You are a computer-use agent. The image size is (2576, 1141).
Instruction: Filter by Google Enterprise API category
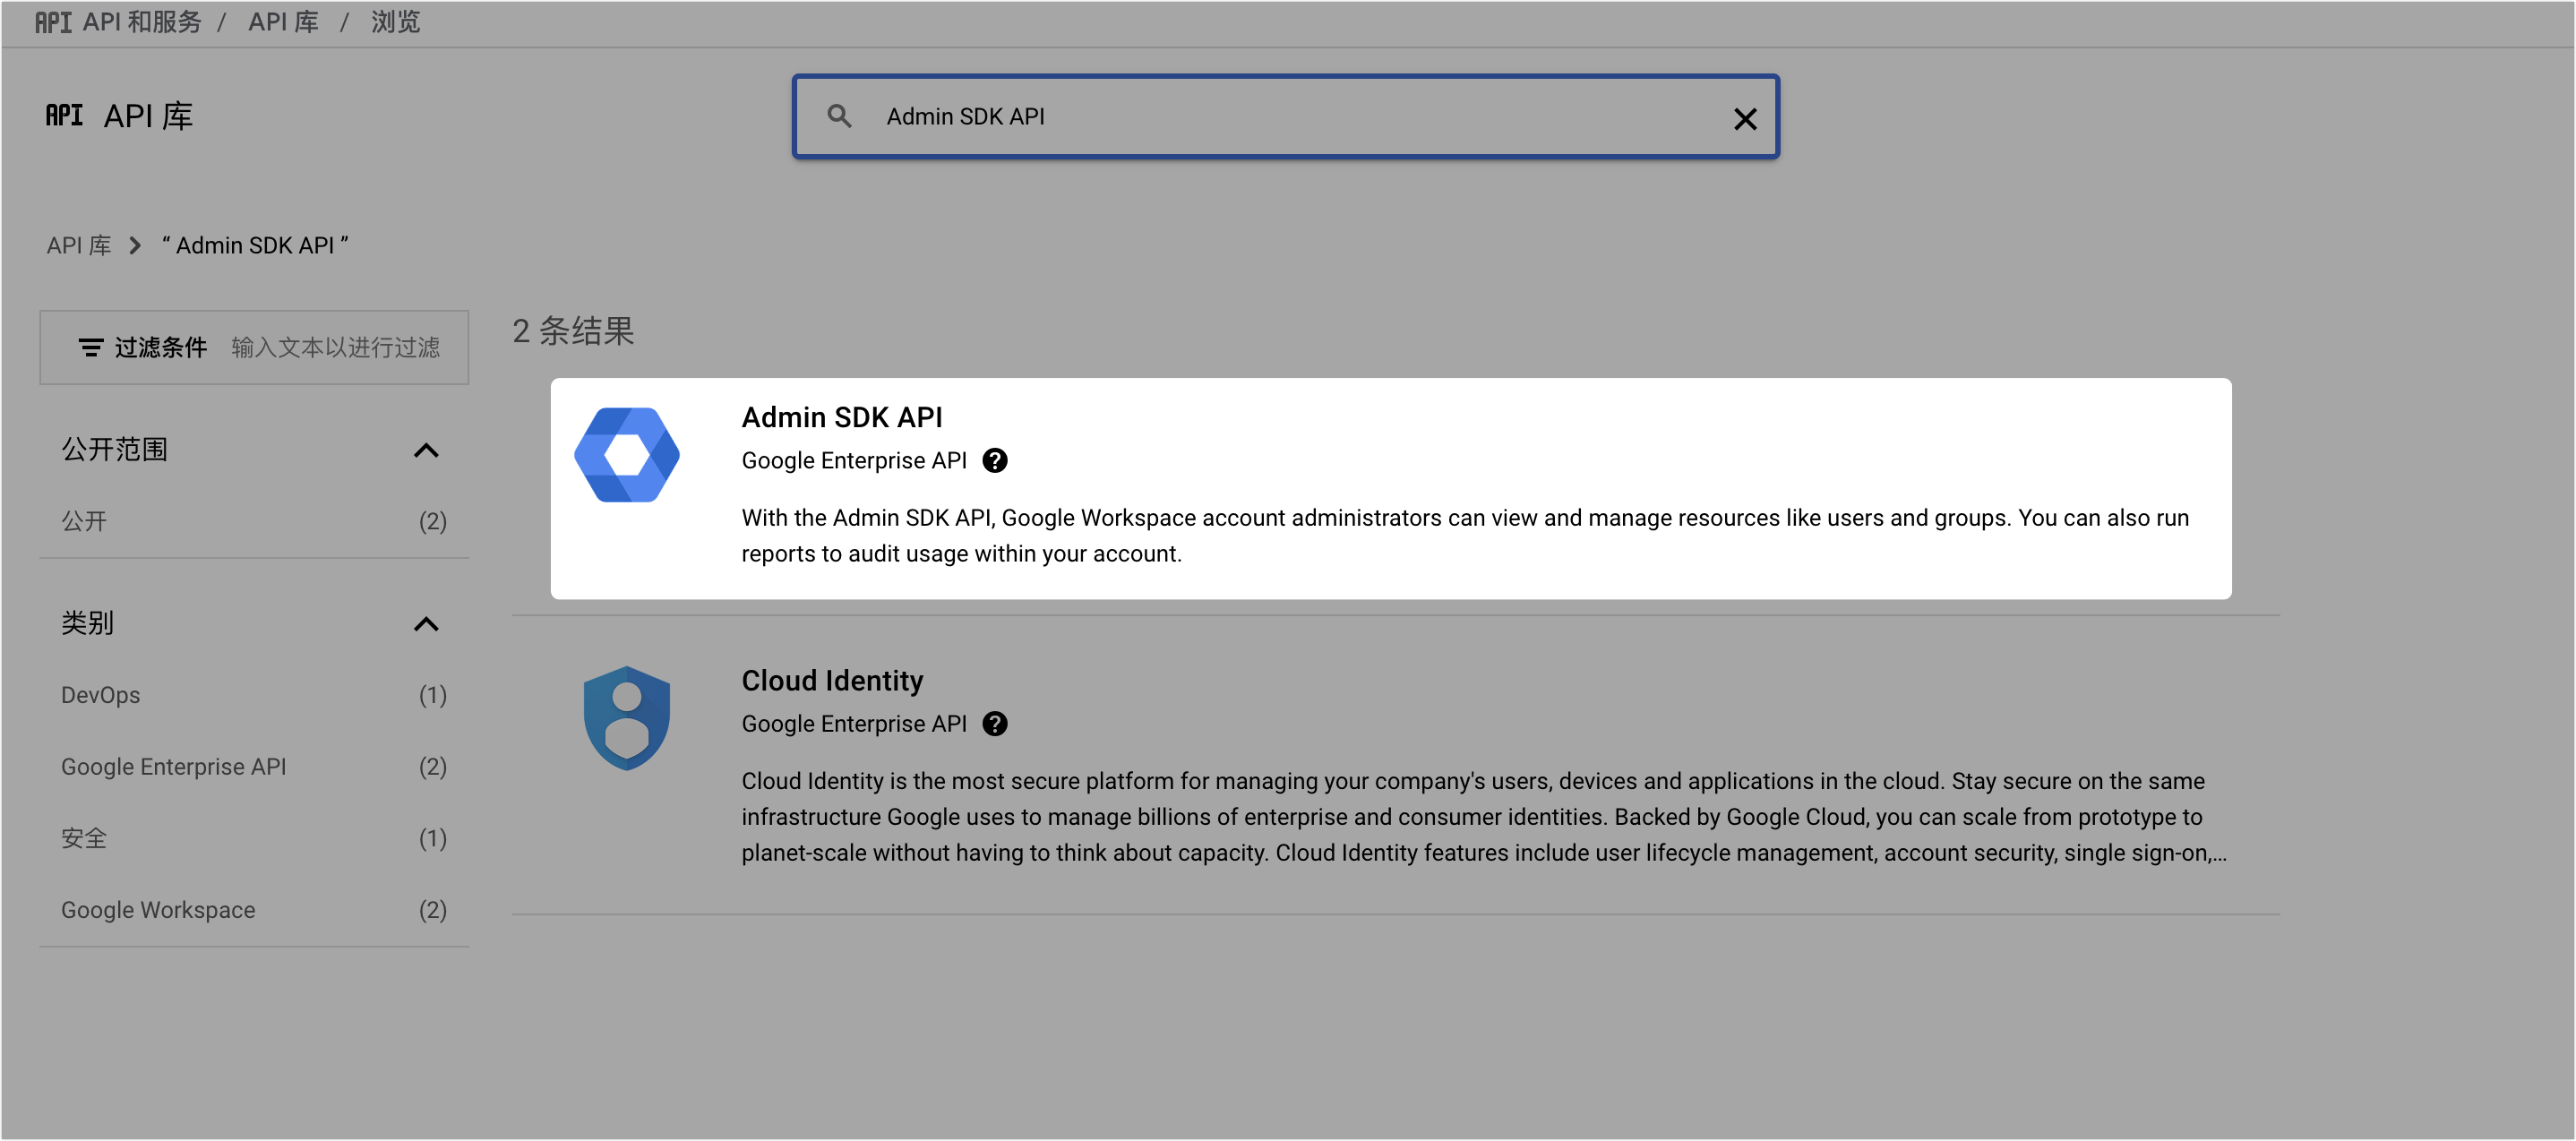coord(254,767)
